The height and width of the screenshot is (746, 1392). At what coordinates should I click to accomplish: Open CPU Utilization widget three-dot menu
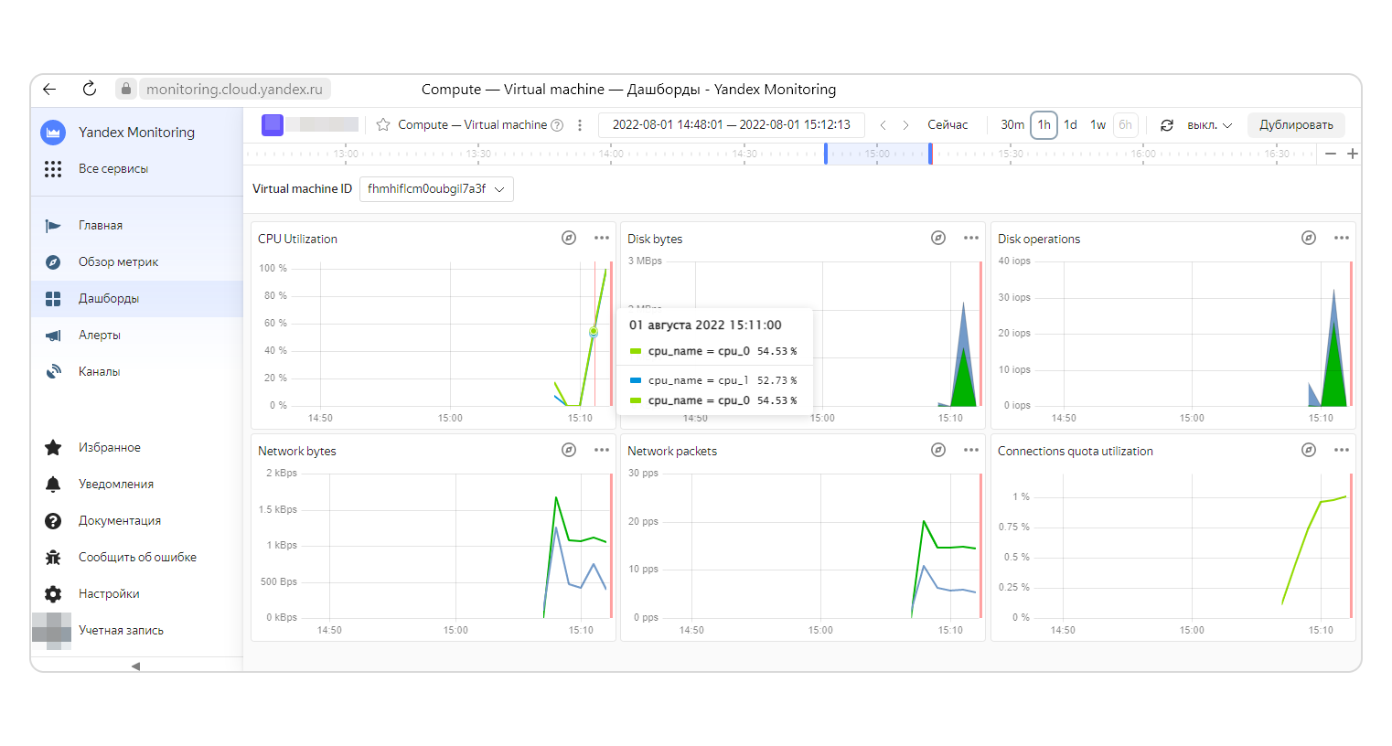[x=602, y=238]
